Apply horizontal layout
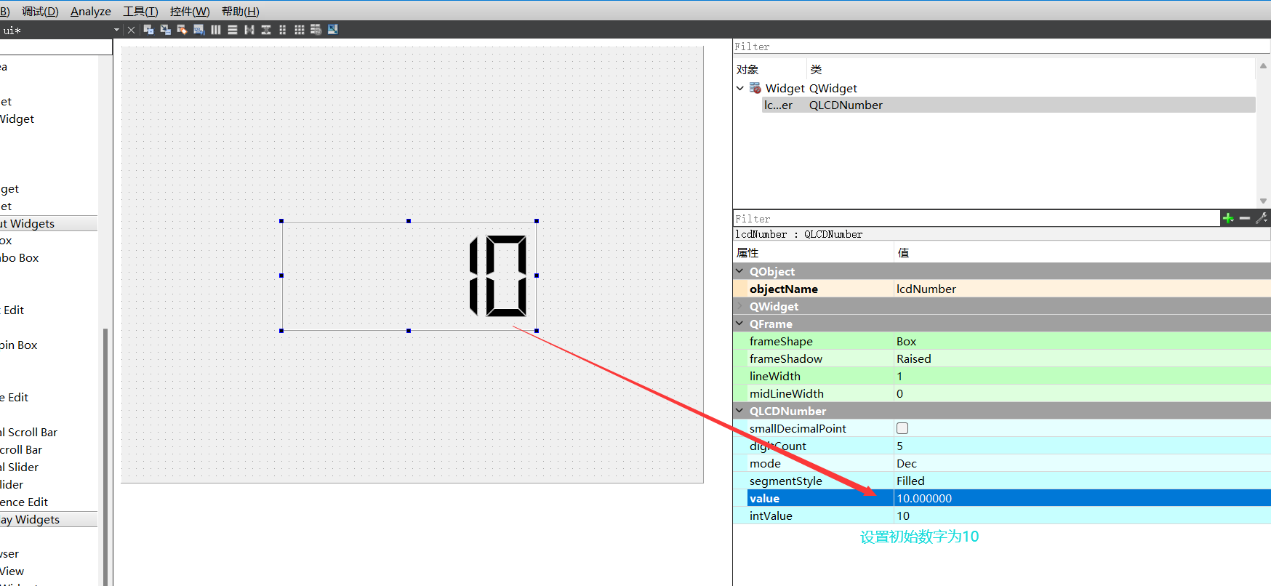Screen dimensions: 1271x586 click(216, 30)
